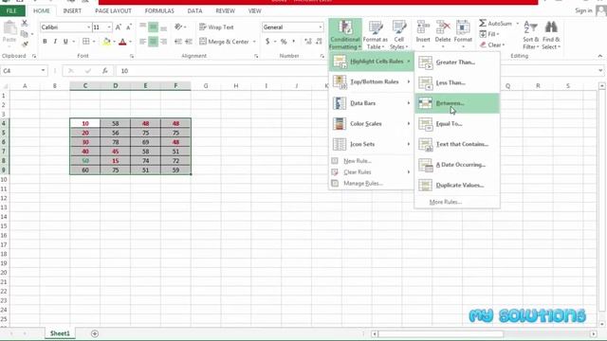Screen dimensions: 607x341
Task: Open the font name dropdown
Action: click(88, 27)
